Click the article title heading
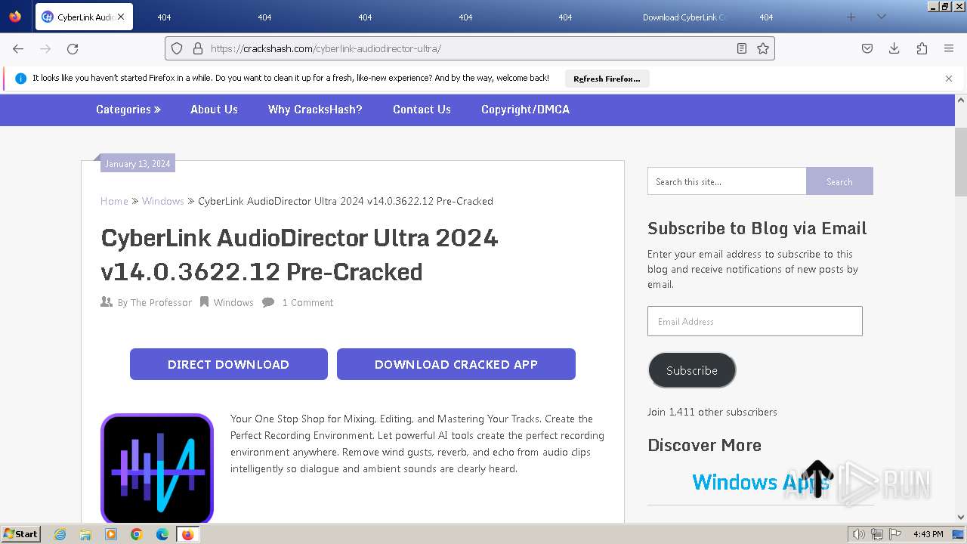The image size is (967, 544). (299, 255)
